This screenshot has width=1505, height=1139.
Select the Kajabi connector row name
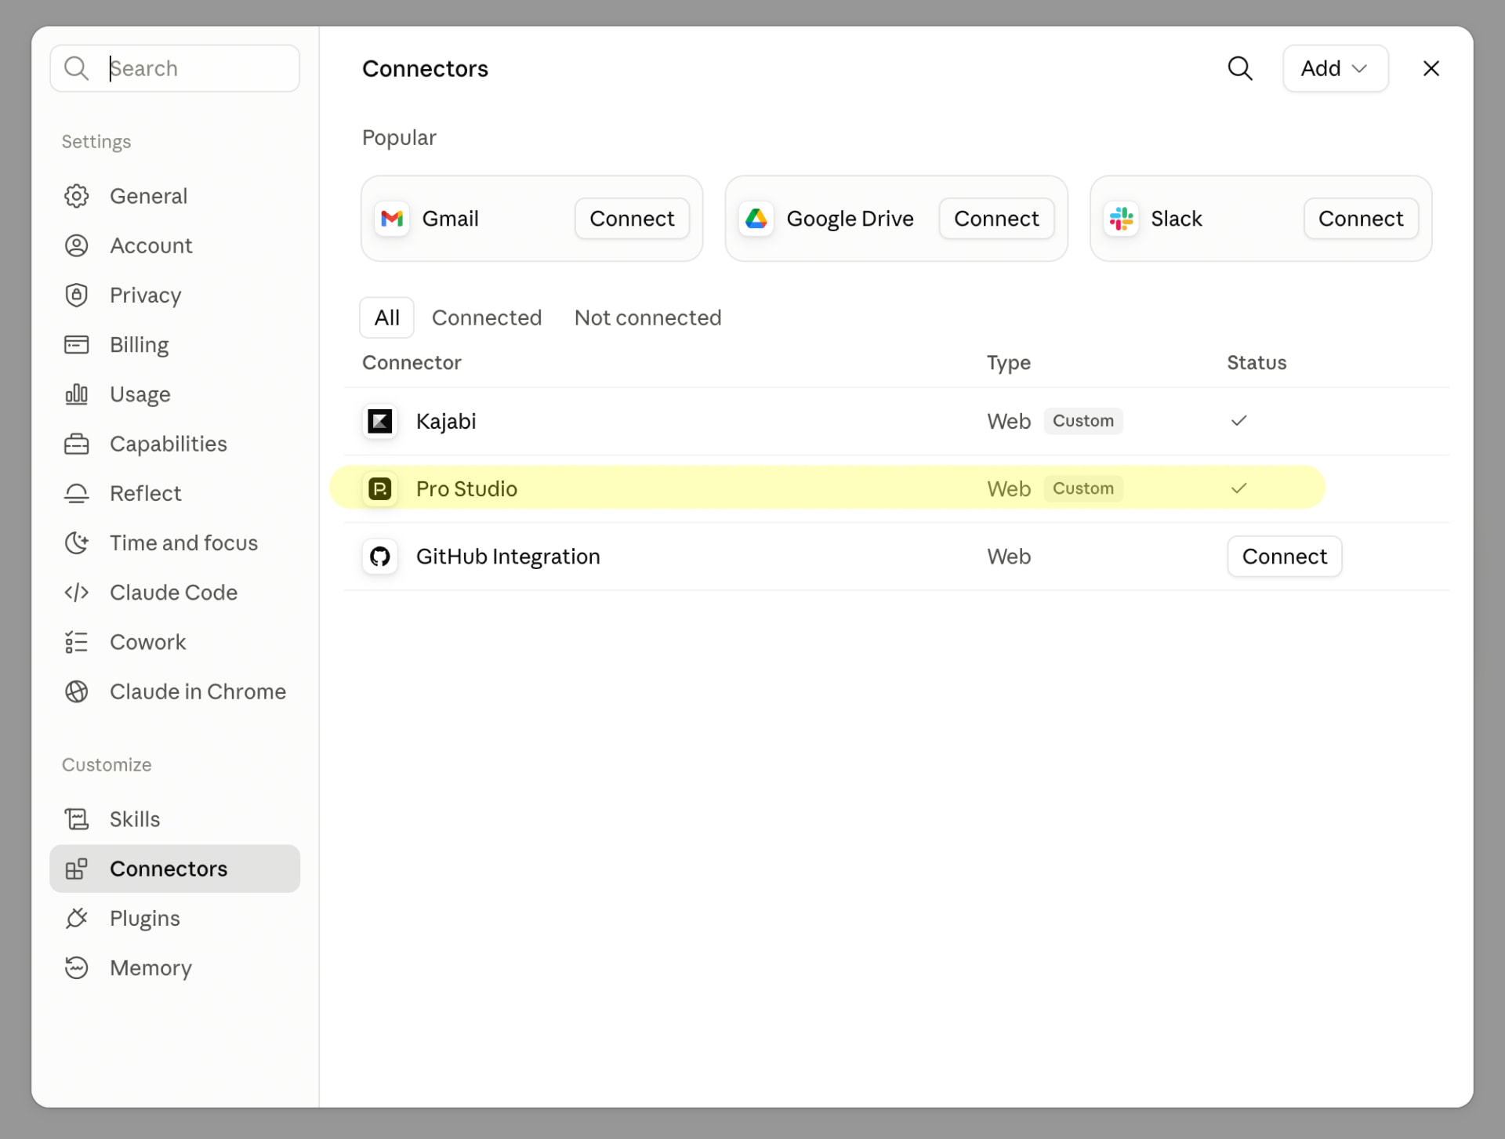pyautogui.click(x=446, y=422)
